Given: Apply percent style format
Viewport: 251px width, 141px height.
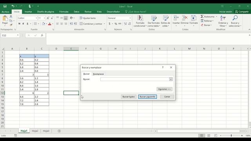Looking at the screenshot, I should pyautogui.click(x=116, y=23).
